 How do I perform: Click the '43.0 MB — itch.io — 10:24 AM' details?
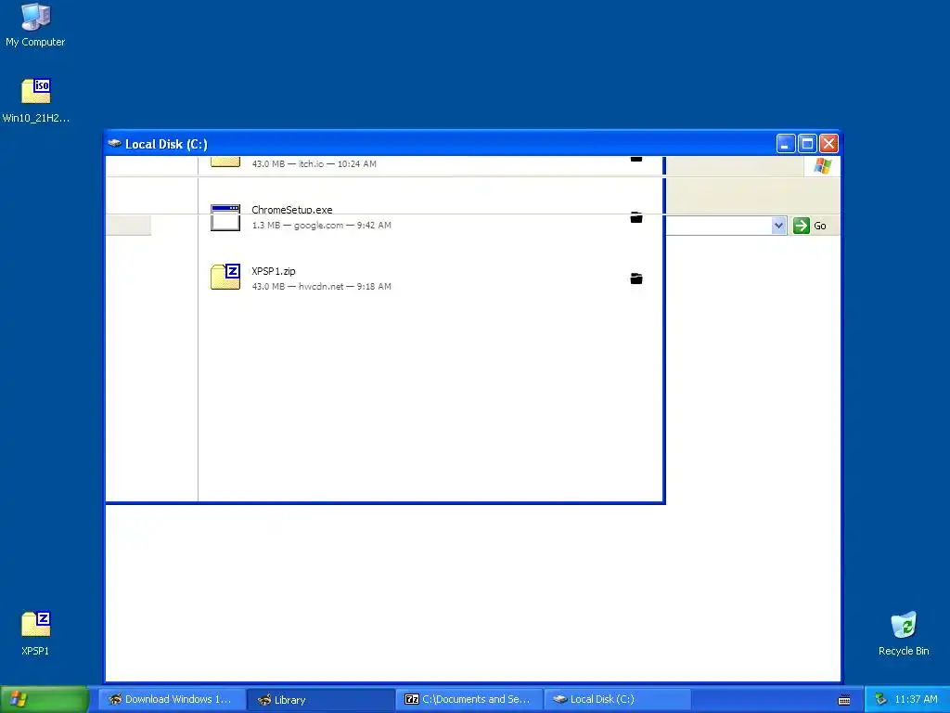pyautogui.click(x=315, y=163)
